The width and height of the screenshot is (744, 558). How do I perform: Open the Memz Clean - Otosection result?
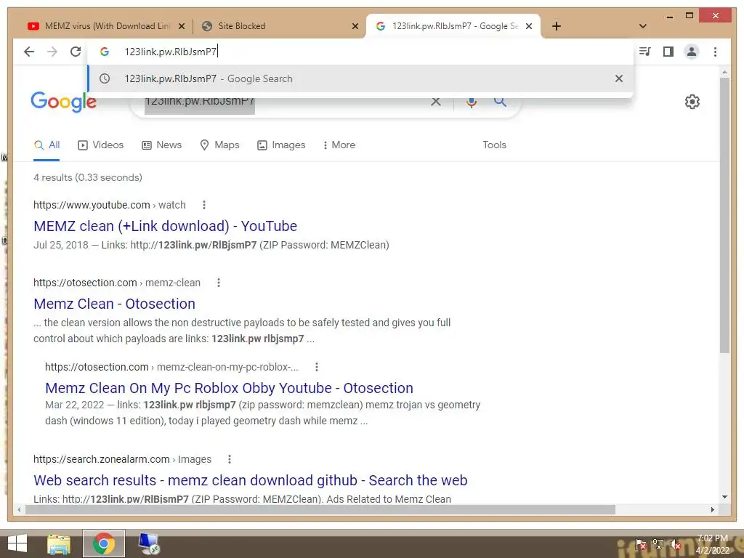tap(114, 304)
